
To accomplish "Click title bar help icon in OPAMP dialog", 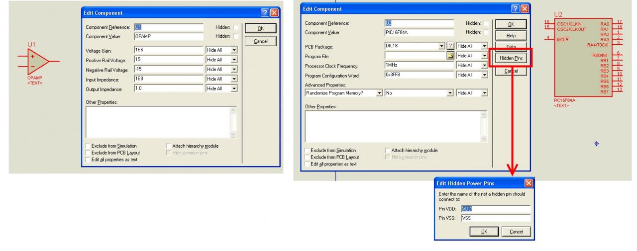I will pos(265,12).
